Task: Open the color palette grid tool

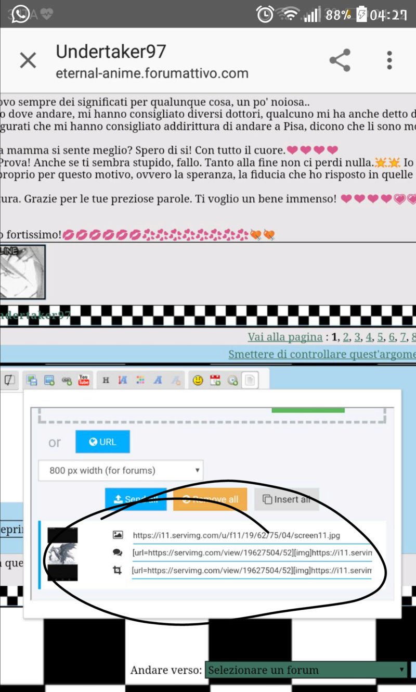Action: coord(140,380)
